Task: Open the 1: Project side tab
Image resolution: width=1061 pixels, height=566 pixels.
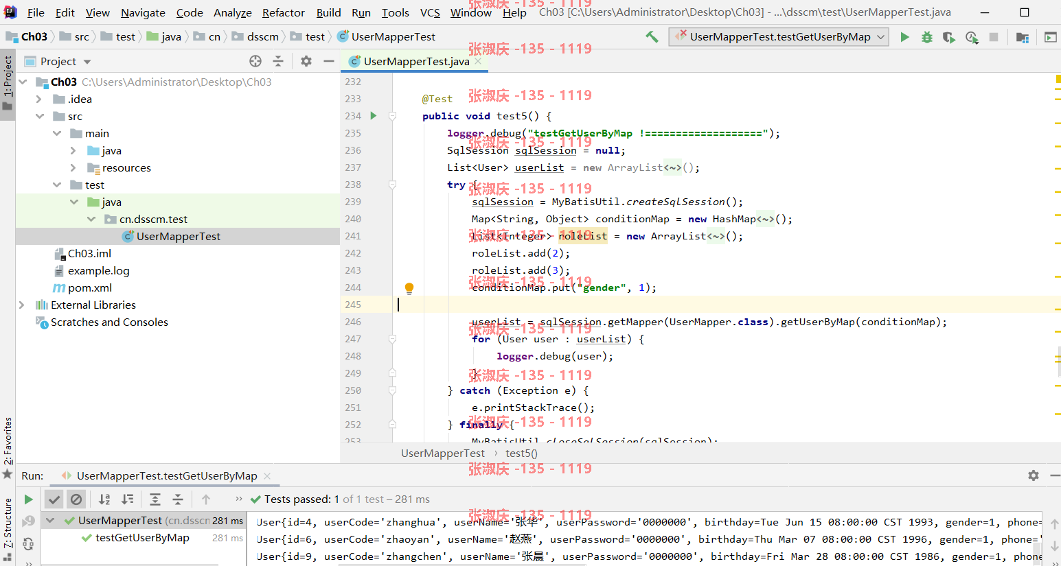Action: point(8,84)
